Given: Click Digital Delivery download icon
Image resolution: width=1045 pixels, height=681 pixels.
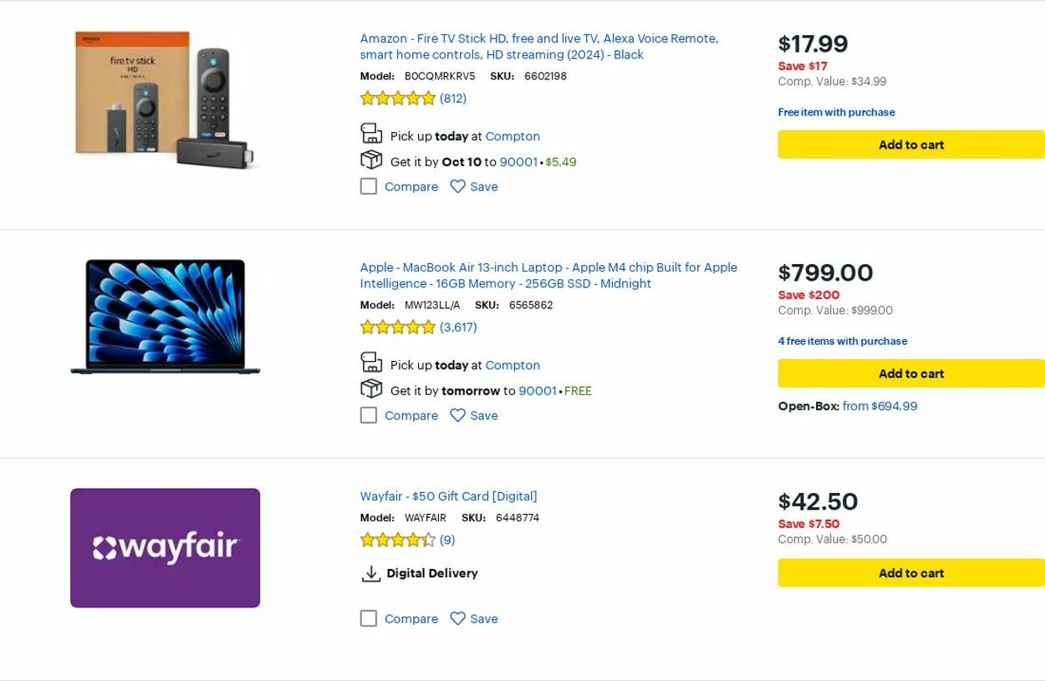Looking at the screenshot, I should pos(371,574).
